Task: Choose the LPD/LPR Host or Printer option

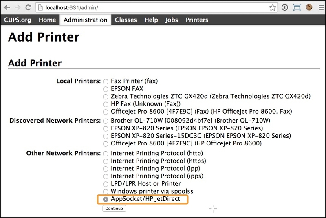Action: (x=106, y=184)
